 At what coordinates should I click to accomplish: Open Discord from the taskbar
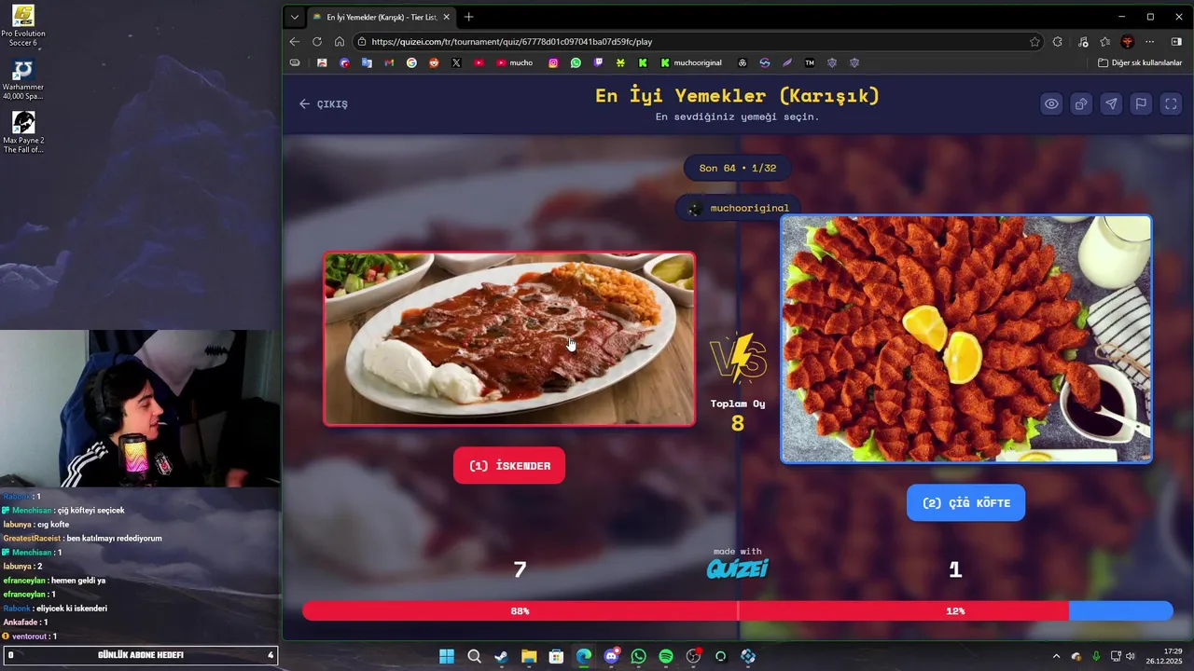point(611,656)
